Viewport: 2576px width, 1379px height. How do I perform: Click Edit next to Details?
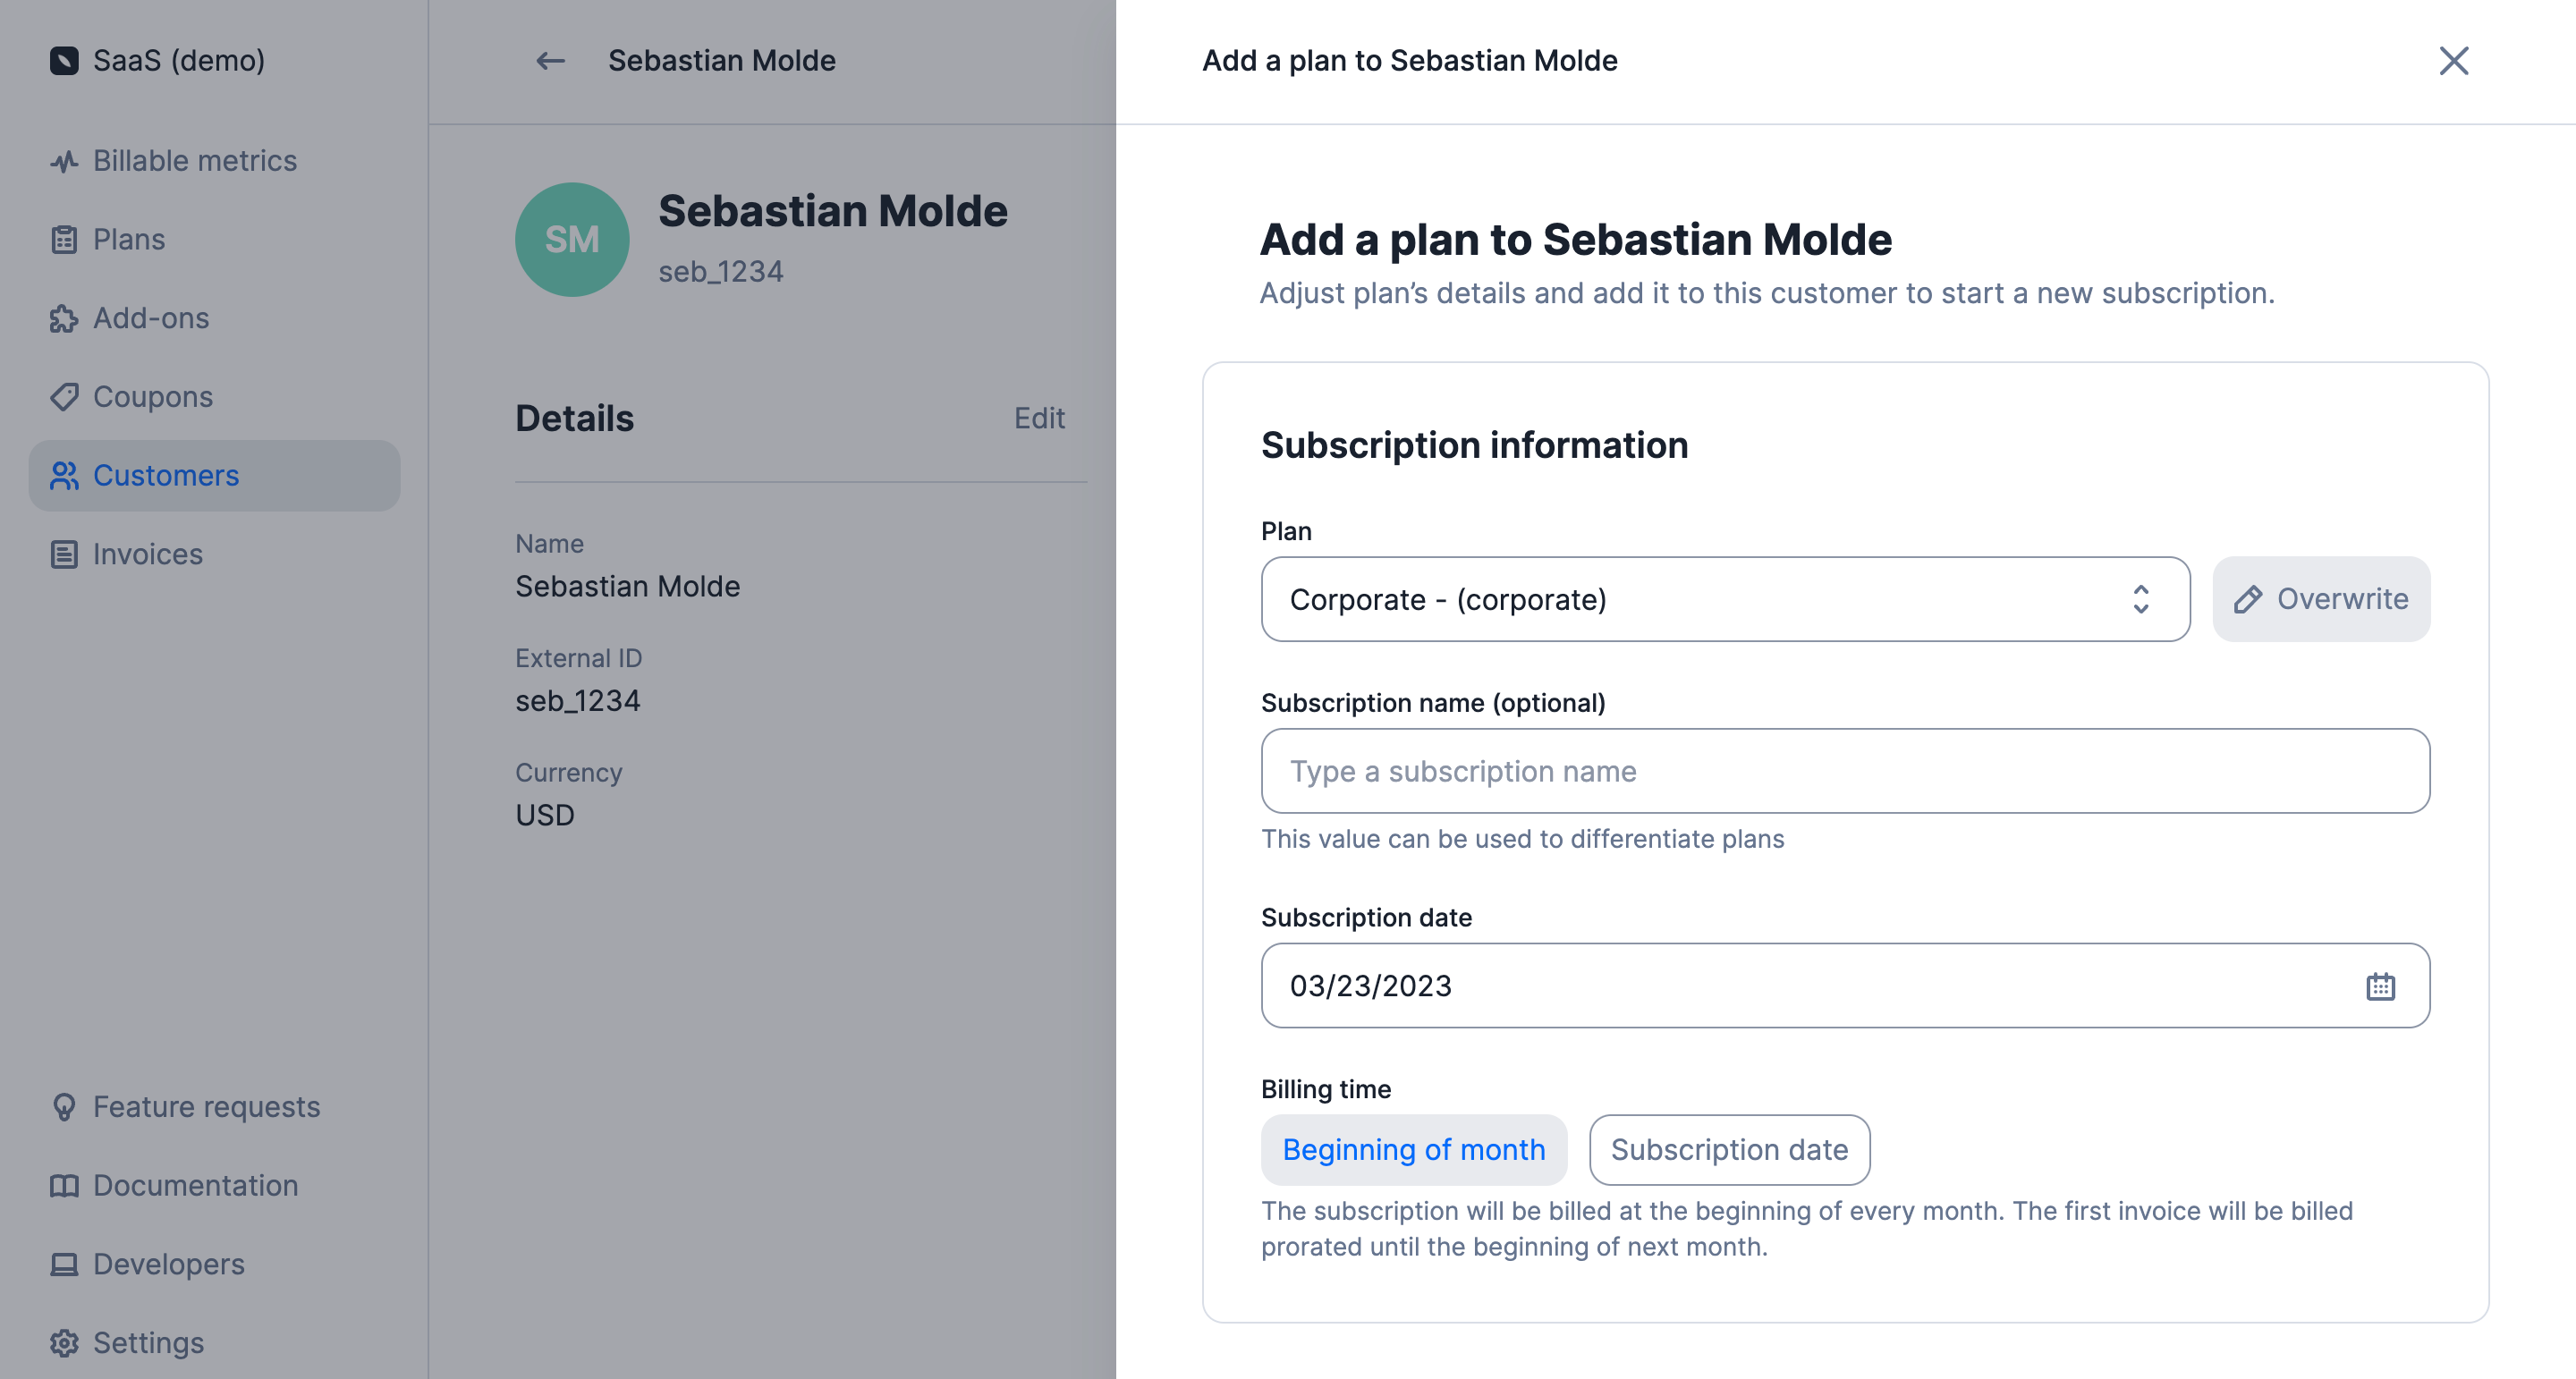1039,418
